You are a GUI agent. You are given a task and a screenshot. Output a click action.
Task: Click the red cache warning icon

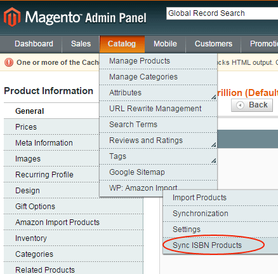9,62
